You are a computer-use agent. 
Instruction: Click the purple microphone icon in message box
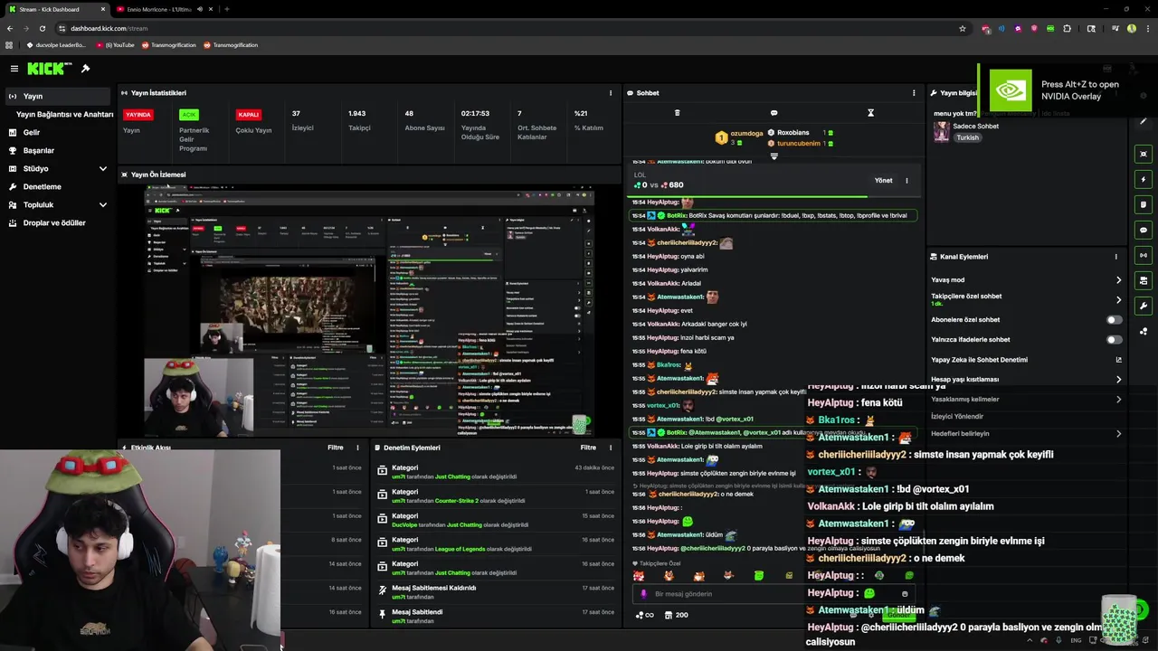[643, 594]
